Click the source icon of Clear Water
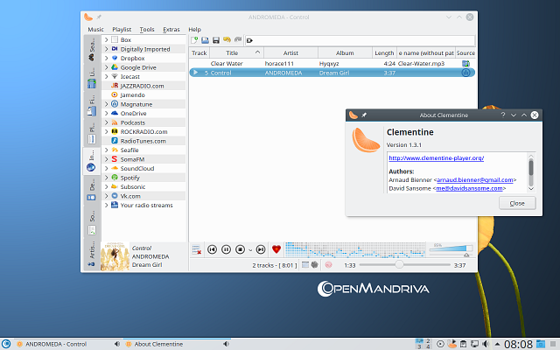The height and width of the screenshot is (350, 560). (465, 64)
